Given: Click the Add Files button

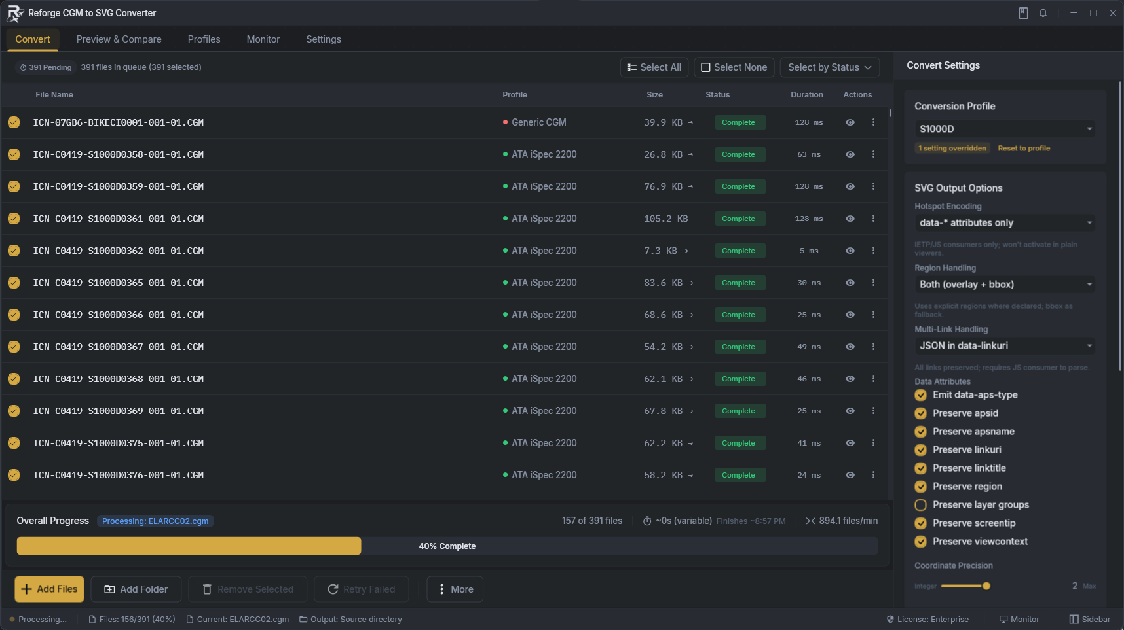Looking at the screenshot, I should (x=50, y=589).
